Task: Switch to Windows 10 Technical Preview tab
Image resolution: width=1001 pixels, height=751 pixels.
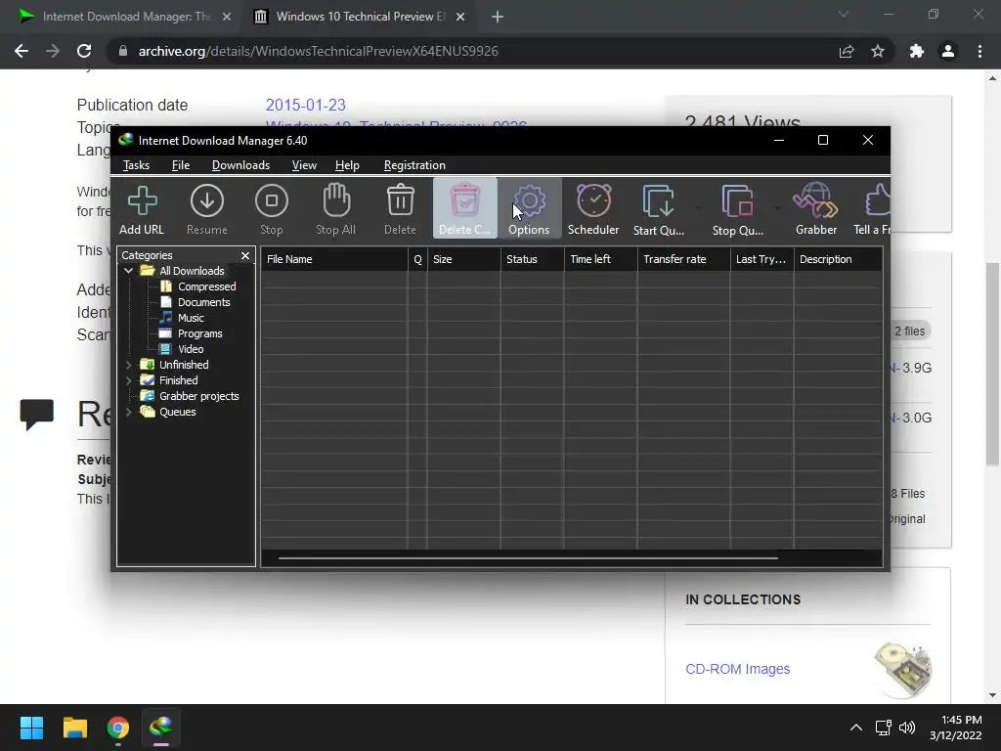Action: (x=361, y=17)
